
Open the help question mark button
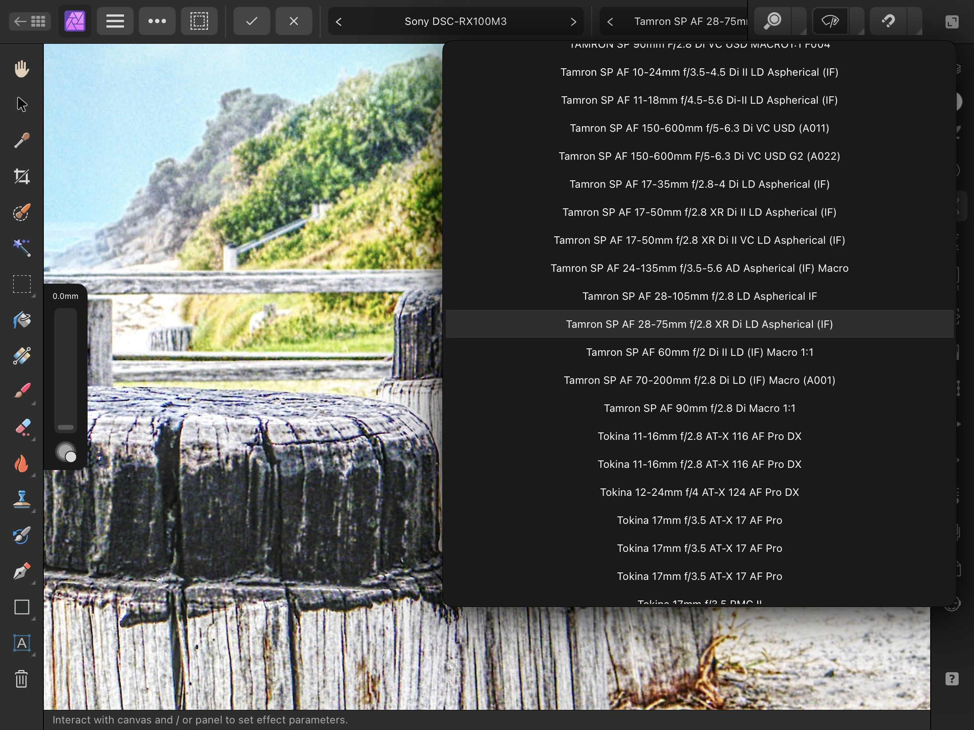pos(952,679)
